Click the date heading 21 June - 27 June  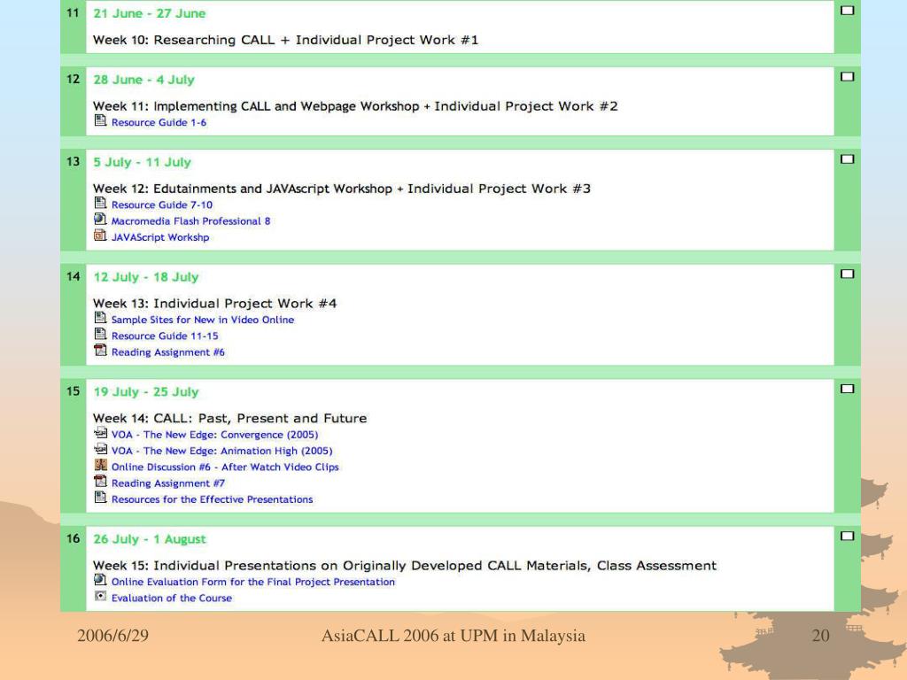click(x=150, y=13)
